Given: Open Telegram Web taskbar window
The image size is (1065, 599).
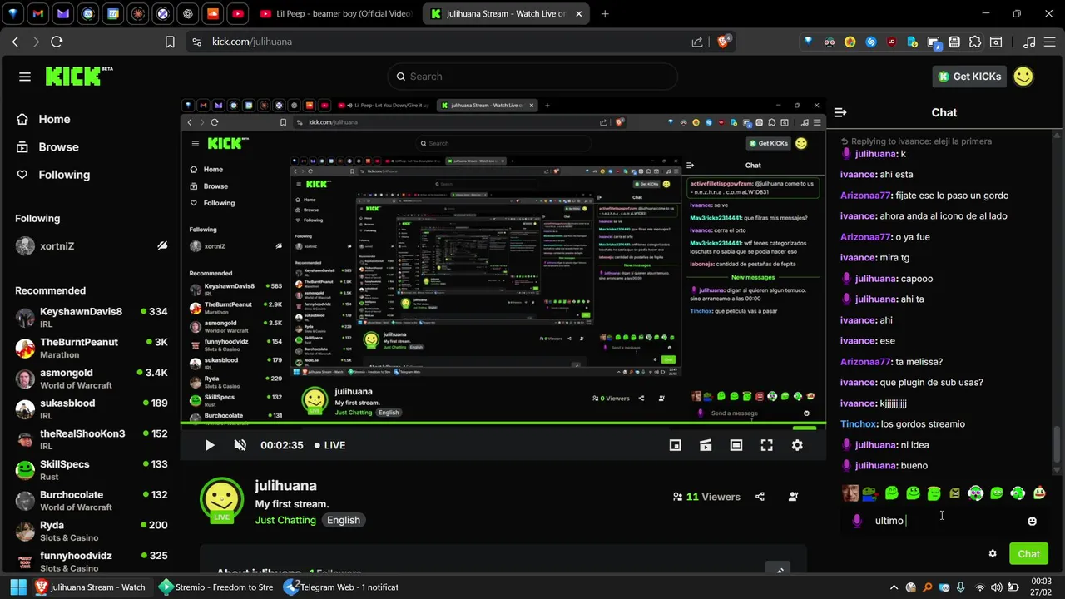Looking at the screenshot, I should [341, 587].
